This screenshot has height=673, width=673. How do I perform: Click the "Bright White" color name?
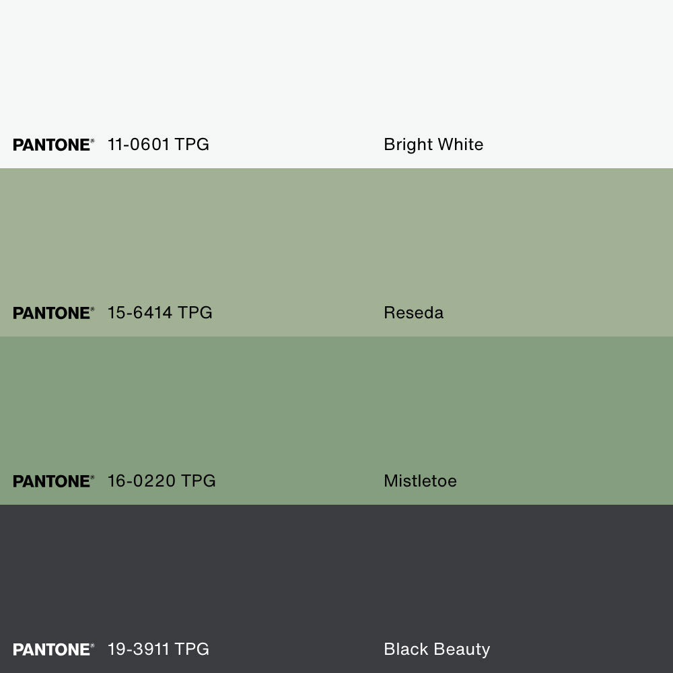click(x=433, y=145)
